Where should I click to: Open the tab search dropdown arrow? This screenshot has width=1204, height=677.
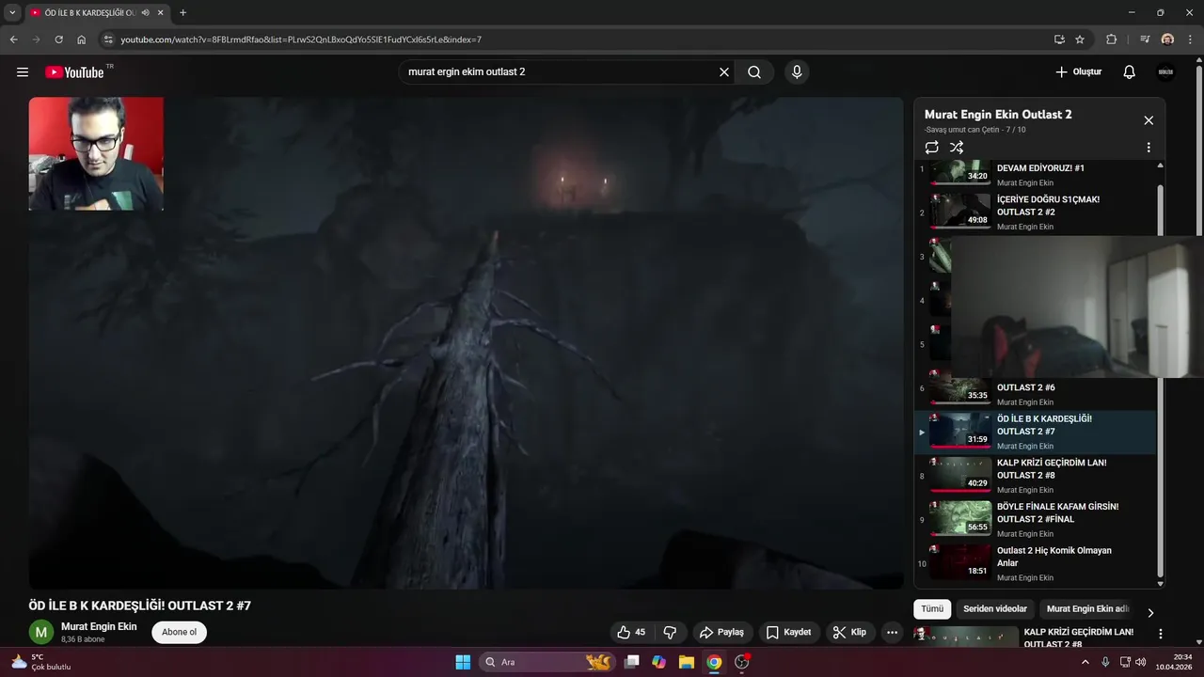coord(12,13)
